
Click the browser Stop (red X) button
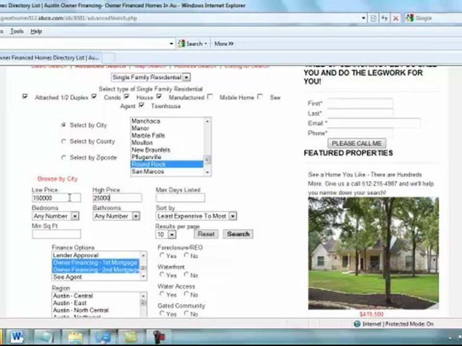396,18
